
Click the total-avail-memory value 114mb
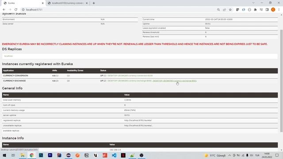tap(128, 100)
